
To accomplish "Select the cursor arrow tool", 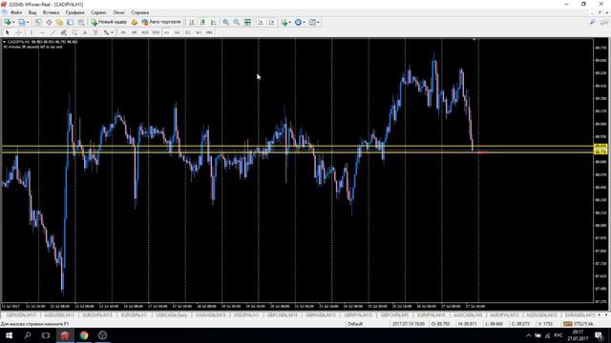I will click(8, 32).
